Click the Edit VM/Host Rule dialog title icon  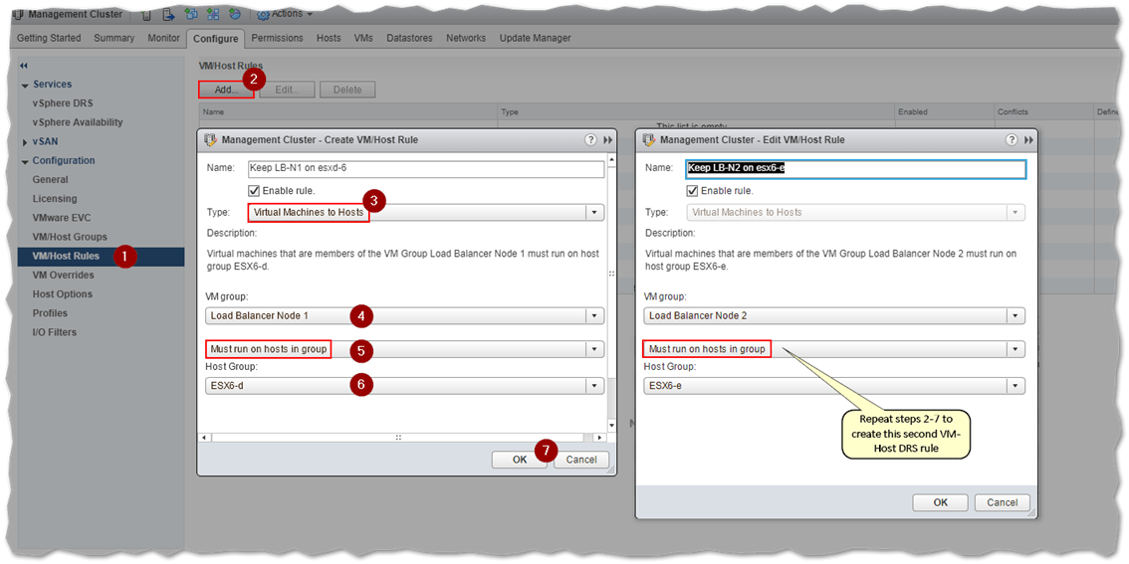[649, 139]
